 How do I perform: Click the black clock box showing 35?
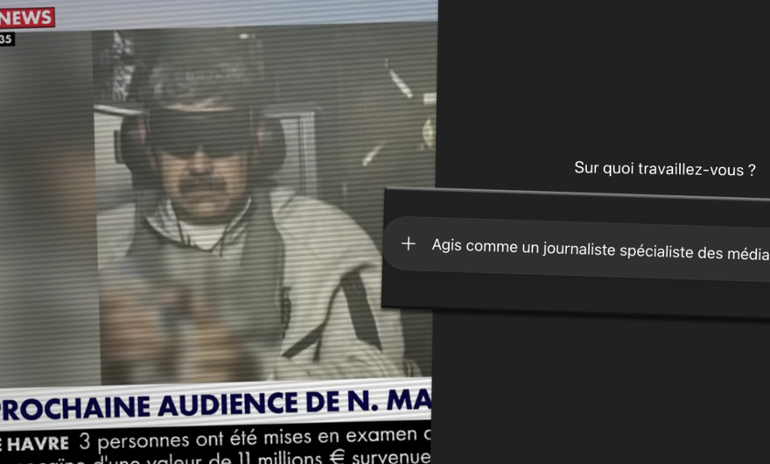click(x=7, y=39)
